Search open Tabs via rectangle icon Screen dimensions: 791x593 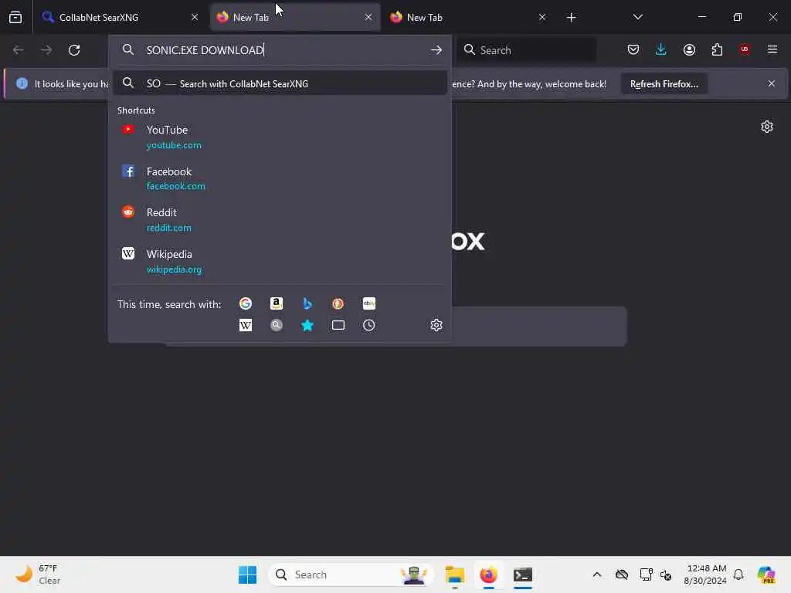tap(338, 325)
